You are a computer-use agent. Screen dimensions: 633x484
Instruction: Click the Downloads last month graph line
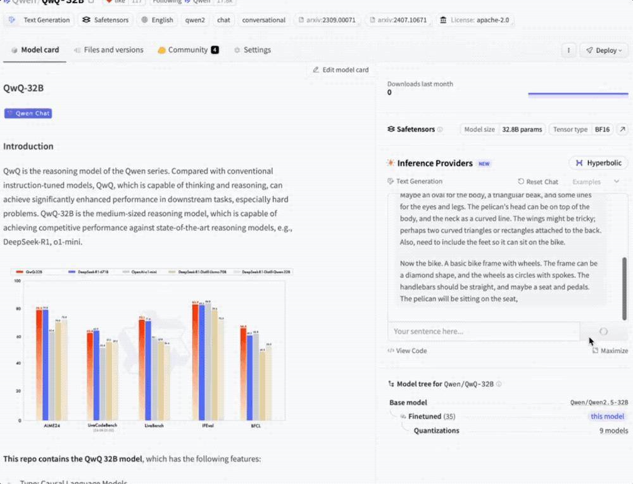(x=578, y=94)
